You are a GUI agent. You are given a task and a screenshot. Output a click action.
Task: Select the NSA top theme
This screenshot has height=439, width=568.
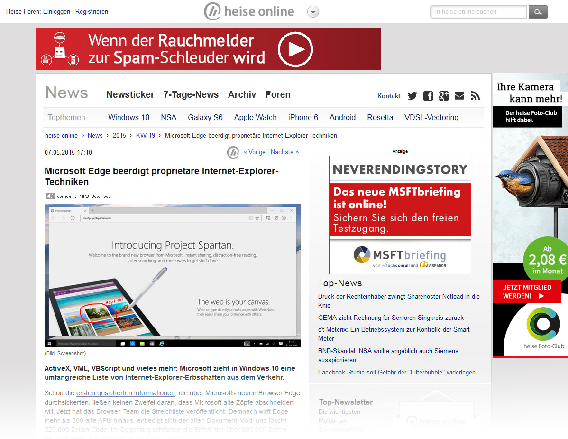(168, 117)
